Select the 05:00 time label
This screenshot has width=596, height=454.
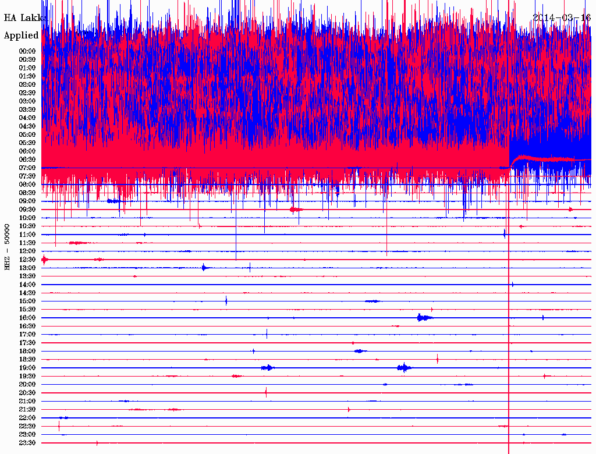point(27,134)
